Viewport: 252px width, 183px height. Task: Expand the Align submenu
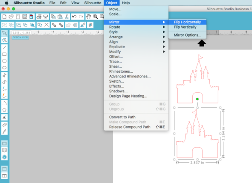point(136,42)
